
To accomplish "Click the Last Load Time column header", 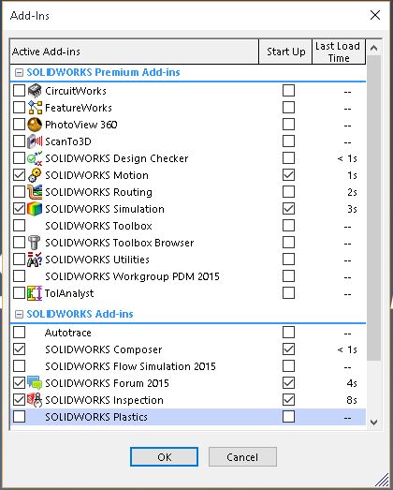I will click(x=339, y=52).
